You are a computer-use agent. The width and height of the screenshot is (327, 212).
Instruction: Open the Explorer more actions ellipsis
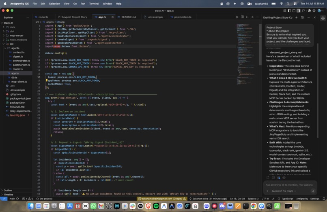coord(28,17)
